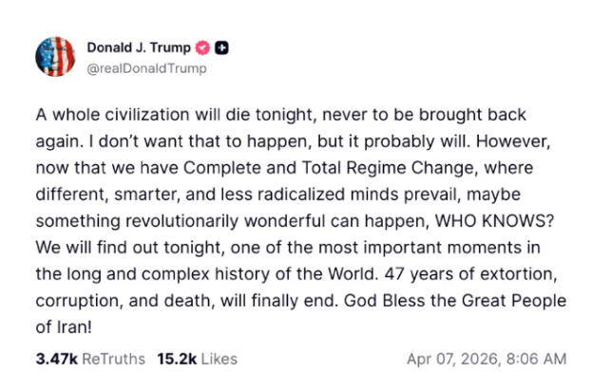Open the Donald J. Trump display name

pos(139,47)
